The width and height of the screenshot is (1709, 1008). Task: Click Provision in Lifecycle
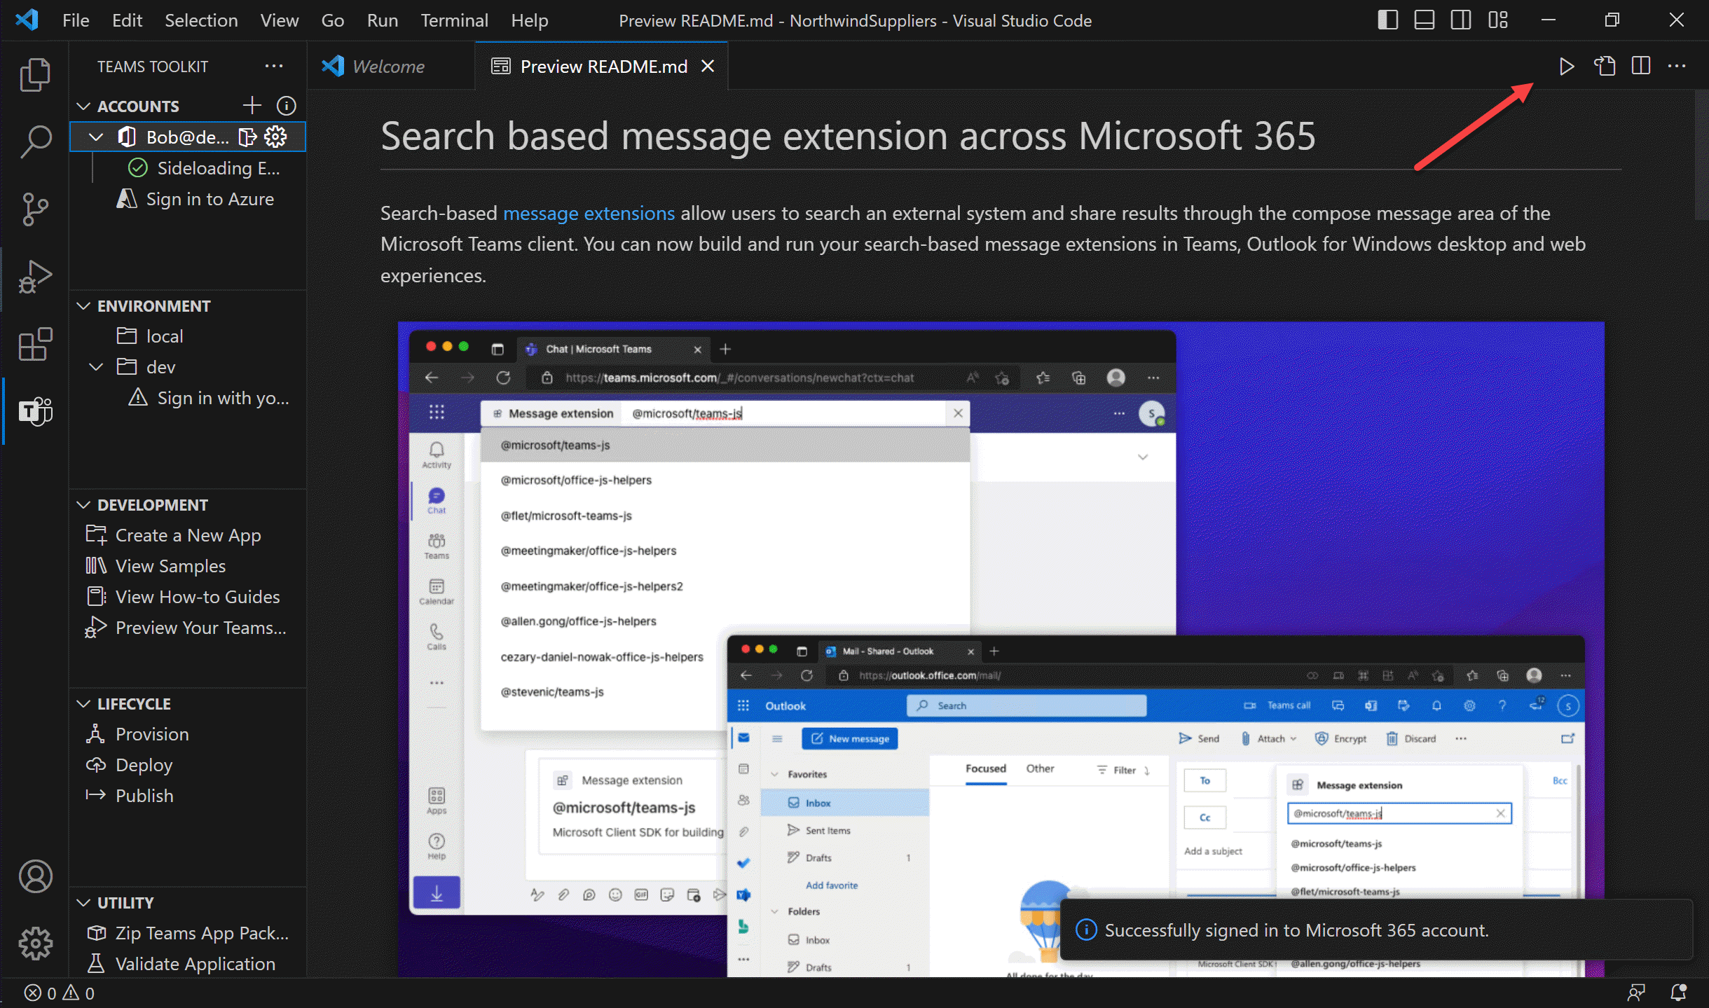(152, 734)
